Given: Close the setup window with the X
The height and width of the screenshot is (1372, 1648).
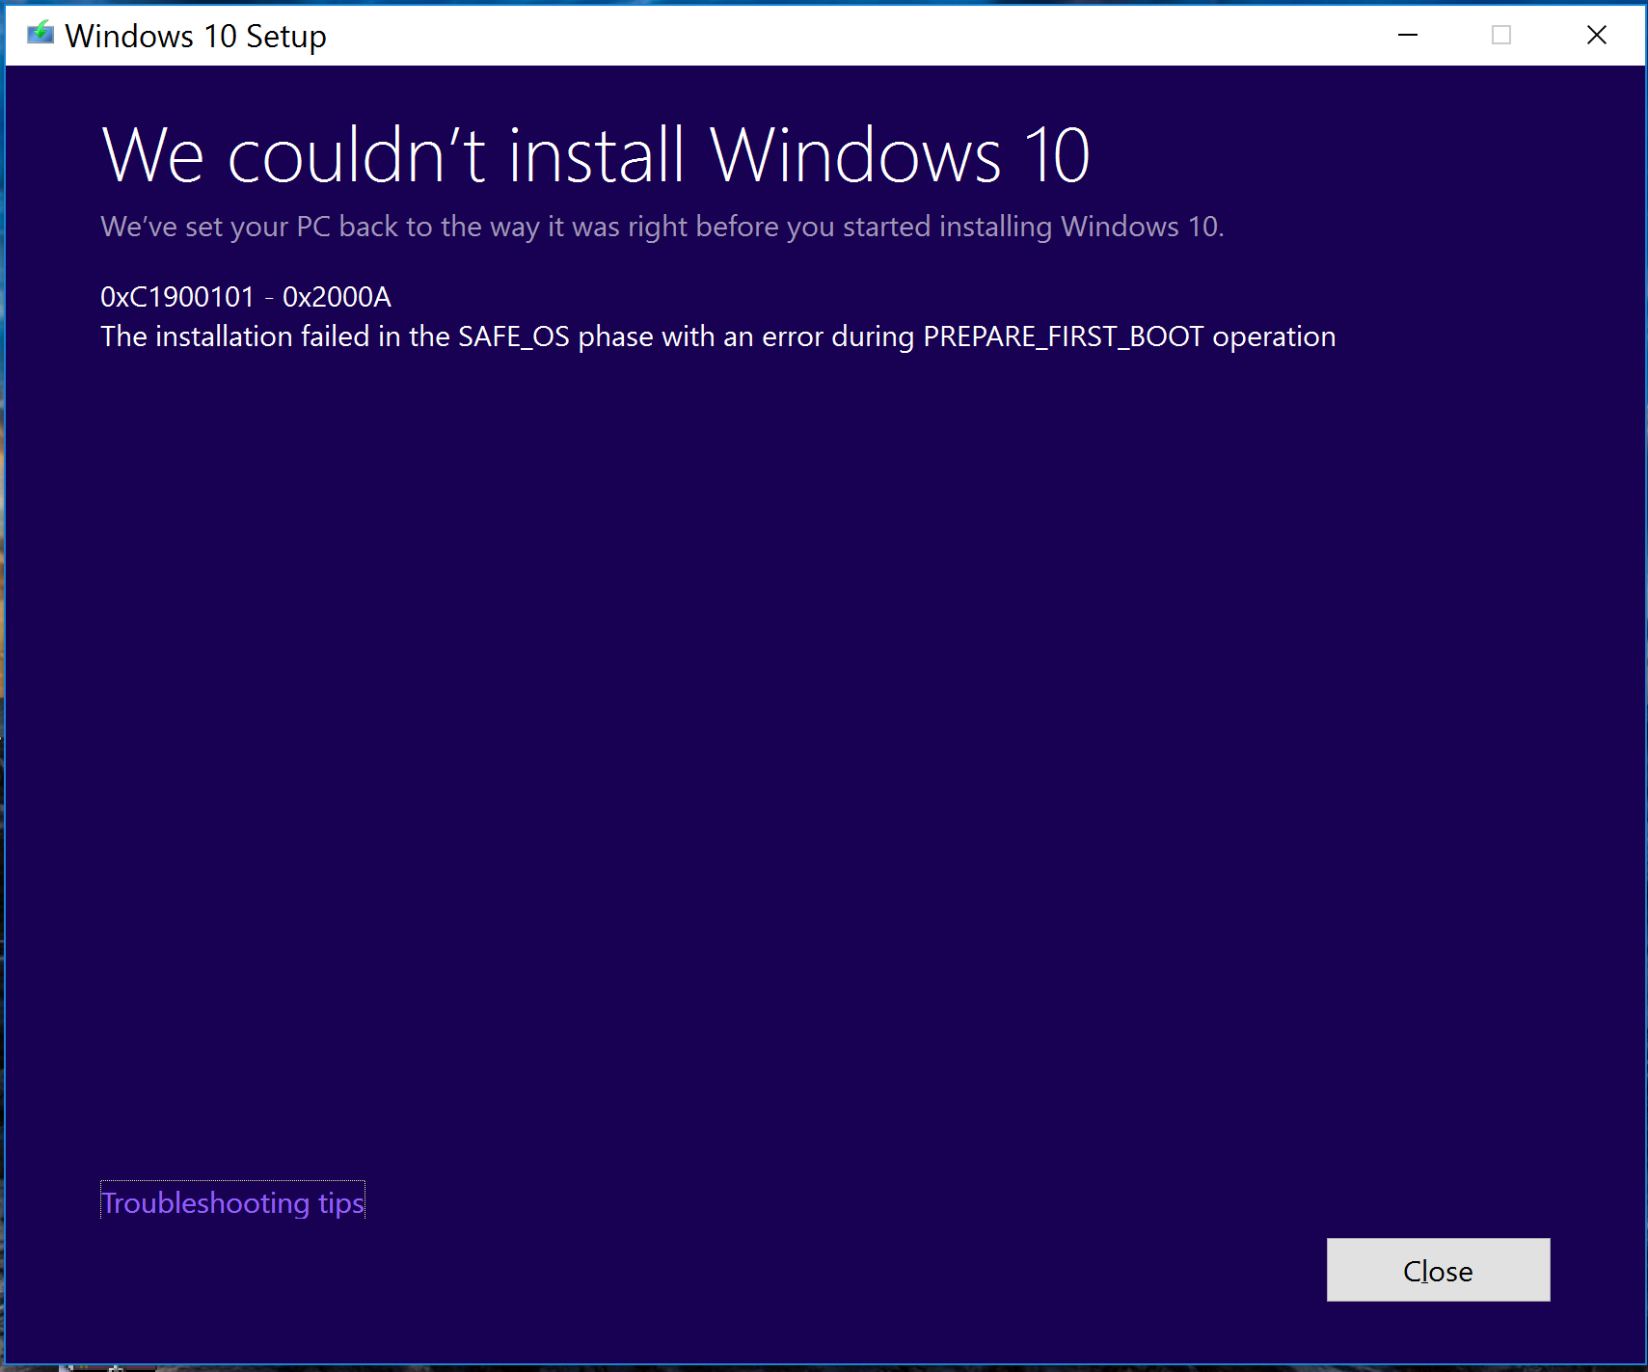Looking at the screenshot, I should [1596, 35].
